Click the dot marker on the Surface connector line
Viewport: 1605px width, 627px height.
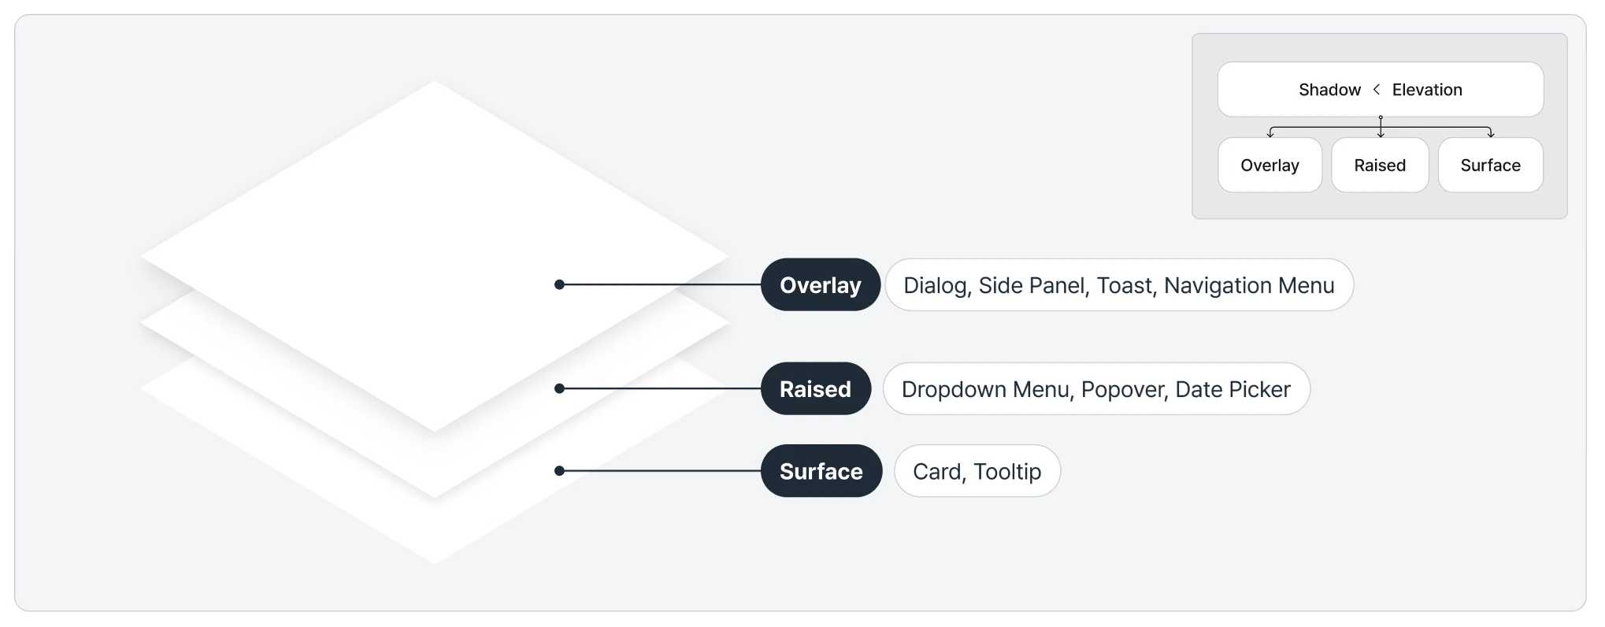559,471
